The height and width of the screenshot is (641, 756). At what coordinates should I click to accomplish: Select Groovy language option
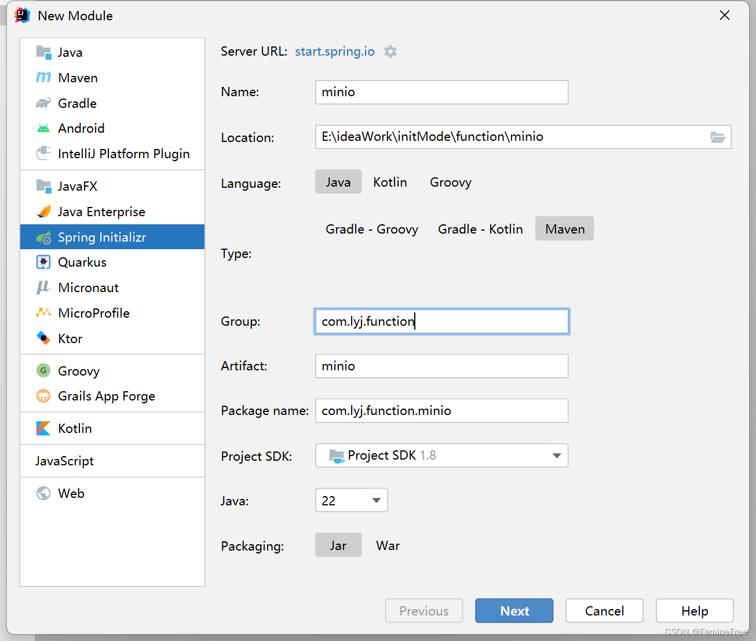point(451,182)
